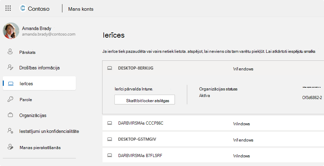
Task: Open Amanda Brady's profile photo
Action: coord(11,31)
